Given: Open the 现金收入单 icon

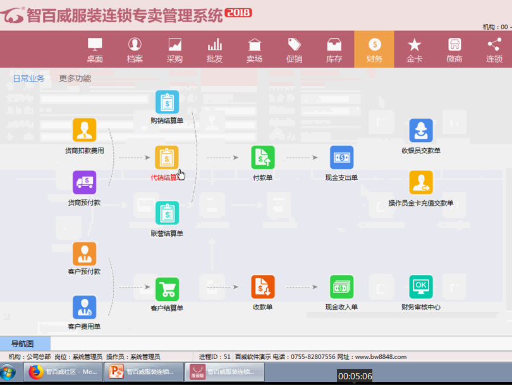Looking at the screenshot, I should (x=341, y=286).
